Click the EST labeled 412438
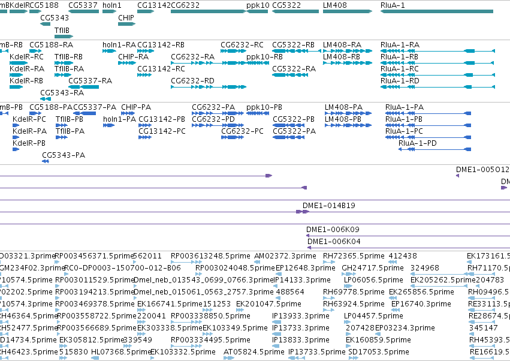510x361 pixels. tap(403, 256)
